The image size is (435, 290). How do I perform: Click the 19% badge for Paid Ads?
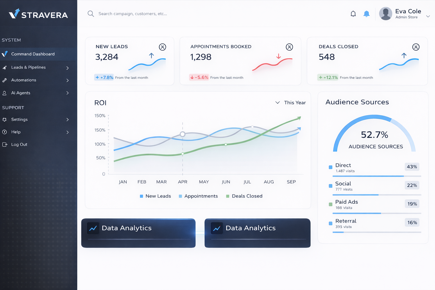point(412,204)
